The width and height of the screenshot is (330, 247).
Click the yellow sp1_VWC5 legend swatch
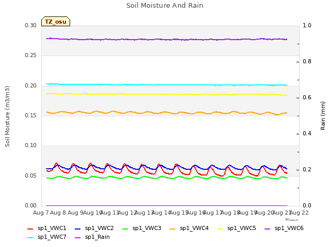(220, 228)
